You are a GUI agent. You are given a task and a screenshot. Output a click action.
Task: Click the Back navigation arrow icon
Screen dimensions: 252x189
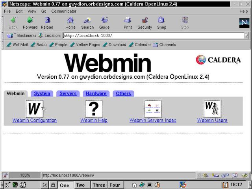click(x=13, y=20)
